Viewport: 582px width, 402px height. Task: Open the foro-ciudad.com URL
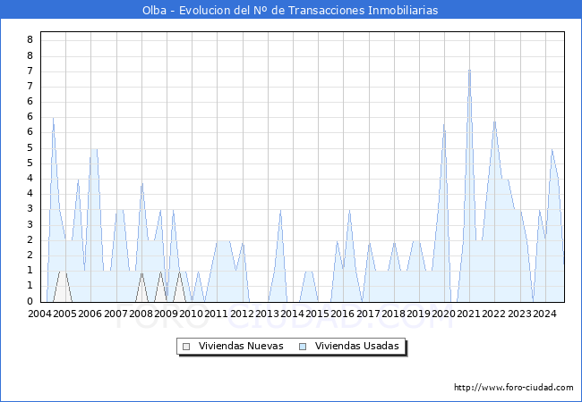pos(514,388)
